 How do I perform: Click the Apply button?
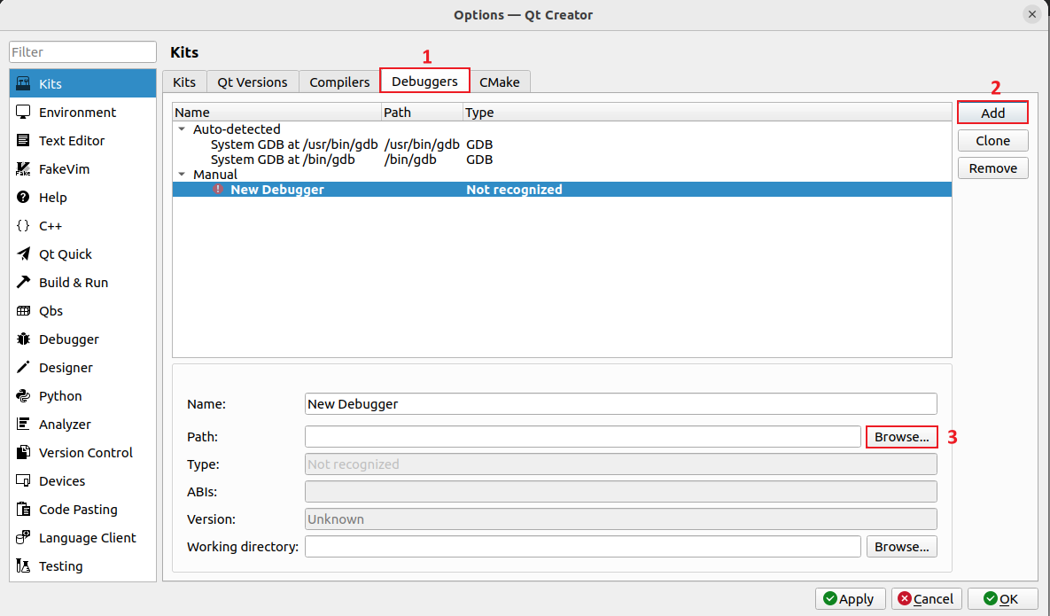[x=851, y=598]
